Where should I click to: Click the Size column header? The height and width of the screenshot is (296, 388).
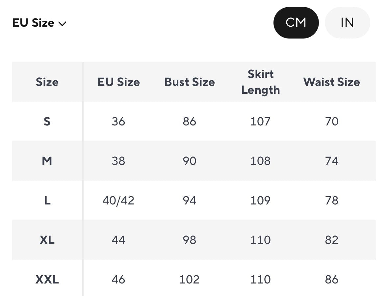47,82
